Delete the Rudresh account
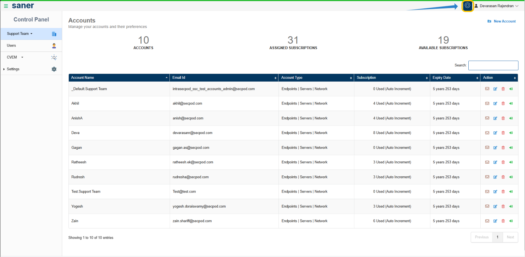 [x=503, y=177]
